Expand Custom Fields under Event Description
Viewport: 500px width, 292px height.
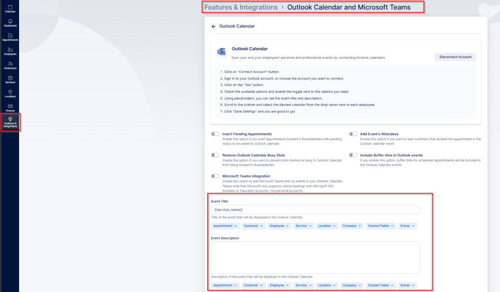tap(381, 285)
